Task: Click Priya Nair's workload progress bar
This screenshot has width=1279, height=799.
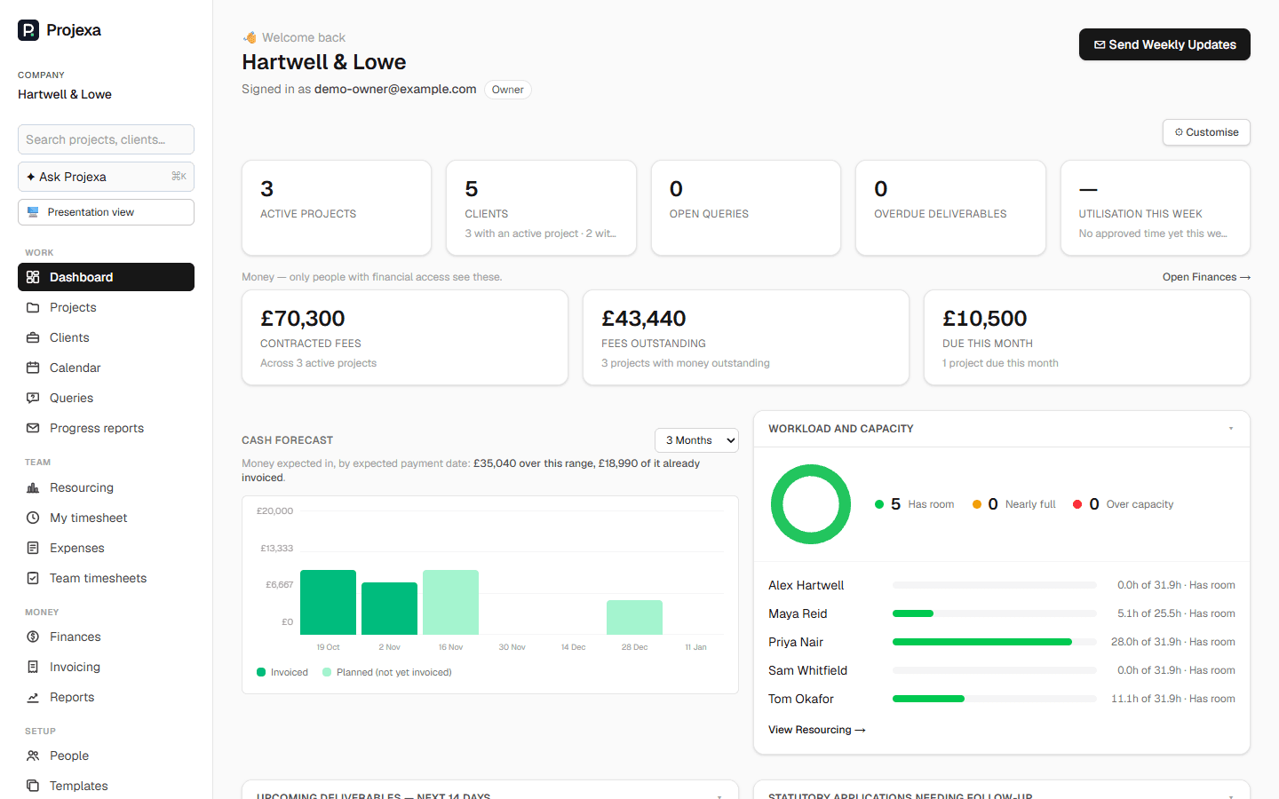Action: [x=995, y=642]
